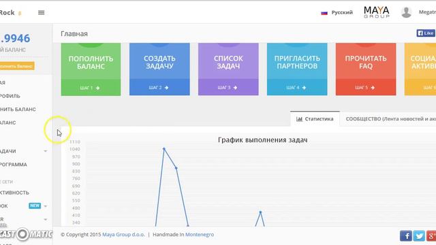Expand the ЗАДАЧИ sidebar submenu arrow
The image size is (436, 245).
pos(46,151)
